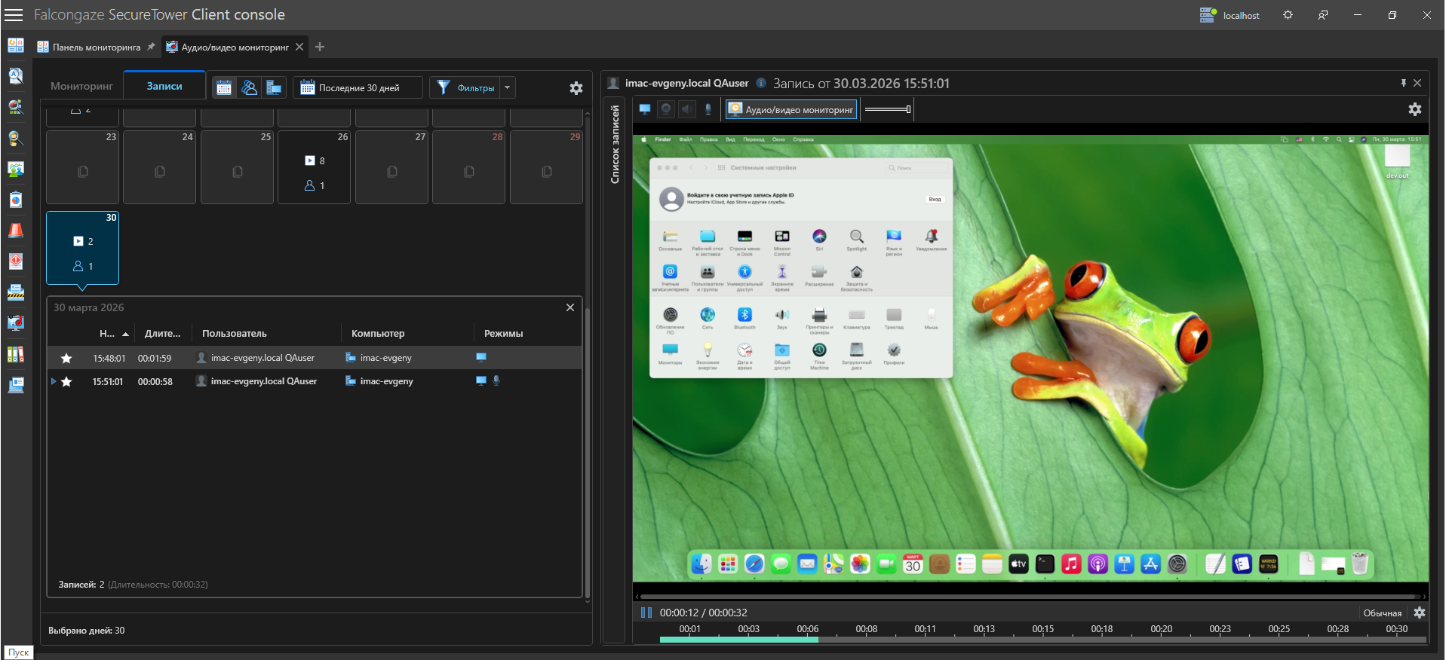Pause the recording playback
This screenshot has width=1446, height=660.
(646, 613)
